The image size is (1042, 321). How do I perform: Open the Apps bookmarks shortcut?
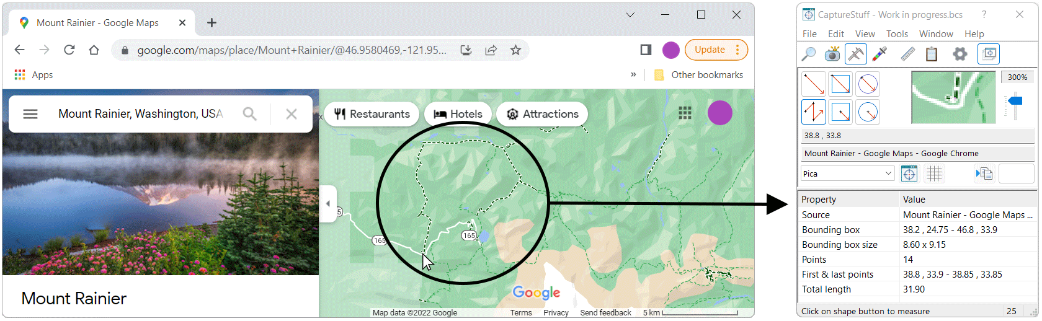(34, 75)
